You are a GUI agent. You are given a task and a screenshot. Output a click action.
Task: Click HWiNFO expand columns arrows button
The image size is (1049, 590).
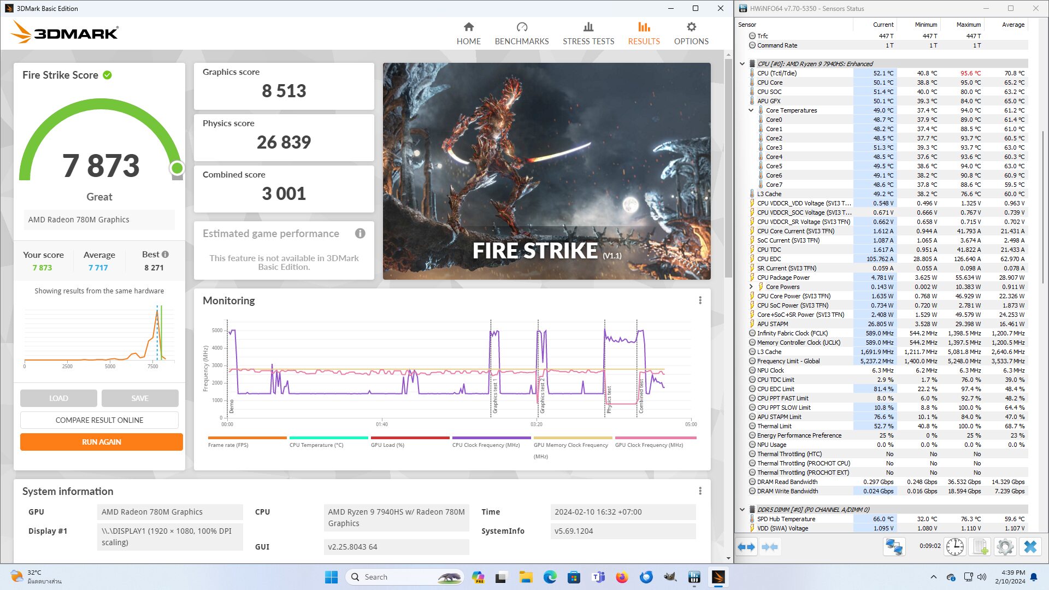(746, 547)
